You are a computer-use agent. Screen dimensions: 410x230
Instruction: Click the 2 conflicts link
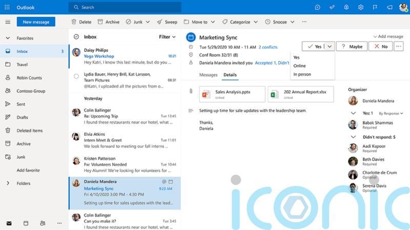click(268, 47)
